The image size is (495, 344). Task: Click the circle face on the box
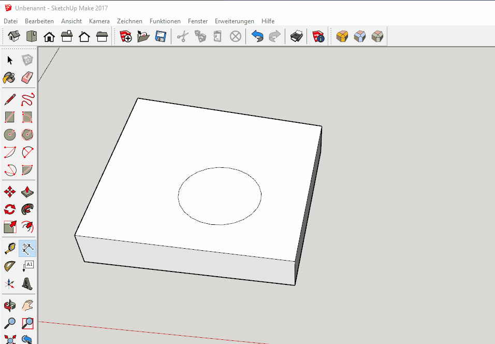pos(220,196)
